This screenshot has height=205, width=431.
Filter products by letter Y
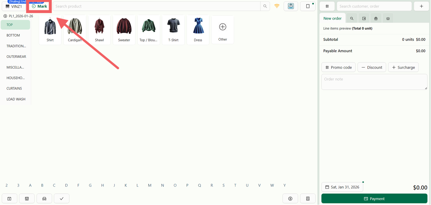tap(284, 185)
